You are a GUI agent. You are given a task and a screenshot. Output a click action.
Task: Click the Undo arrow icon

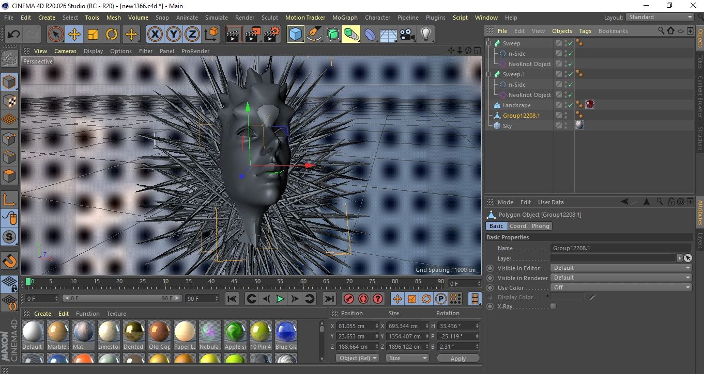tap(14, 35)
